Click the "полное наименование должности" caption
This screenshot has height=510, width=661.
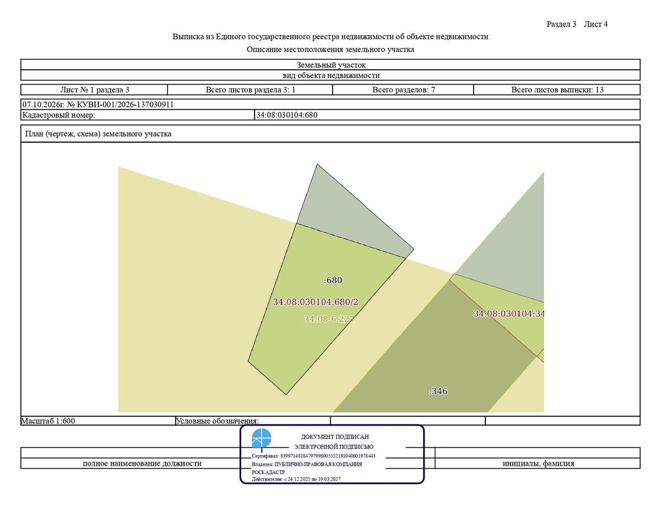142,464
